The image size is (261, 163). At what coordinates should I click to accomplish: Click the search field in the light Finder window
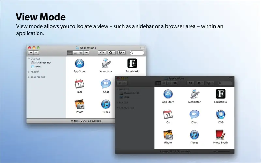pos(137,52)
